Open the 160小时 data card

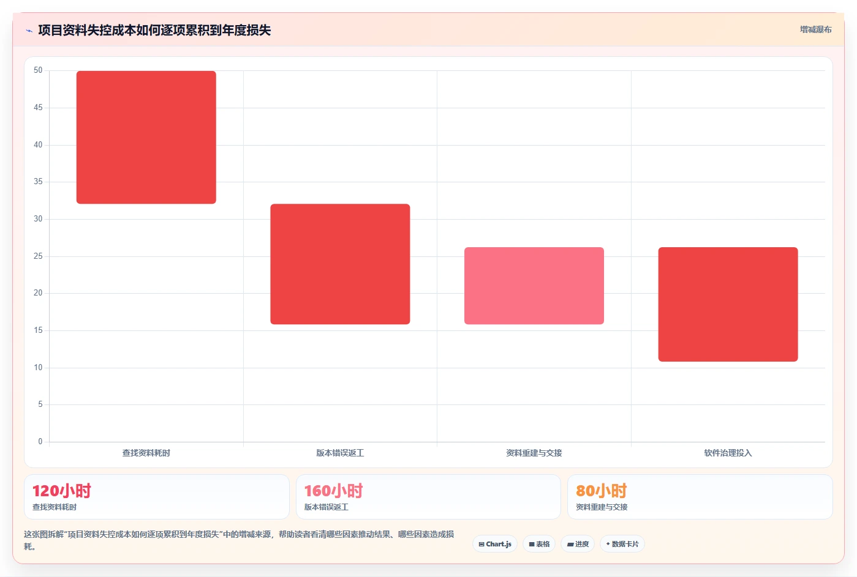coord(428,497)
